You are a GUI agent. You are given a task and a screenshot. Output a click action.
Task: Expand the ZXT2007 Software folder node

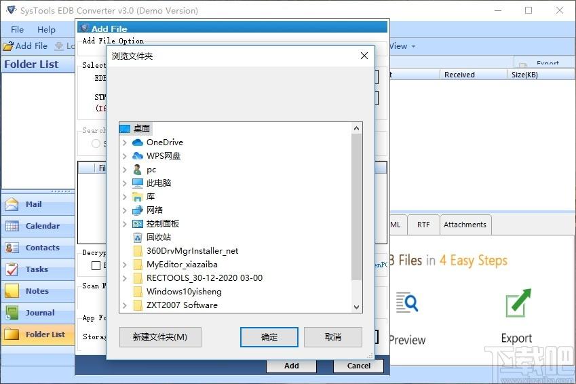[x=125, y=305]
